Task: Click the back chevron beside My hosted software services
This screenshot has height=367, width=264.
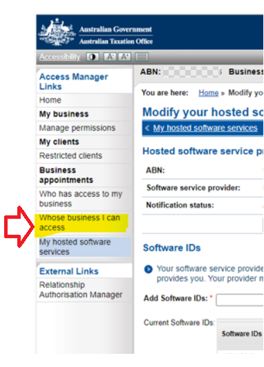Action: click(x=147, y=128)
